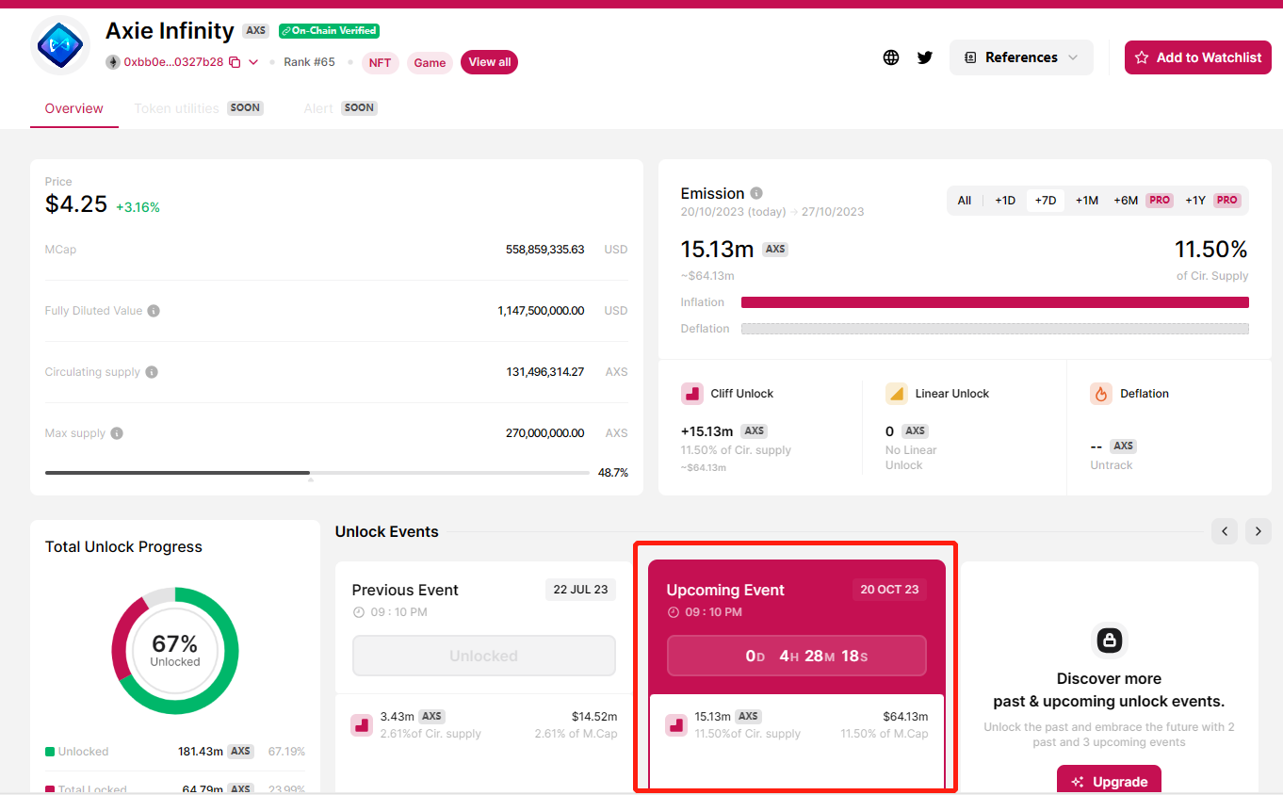Click the unlock icon in Previous Event card
The image size is (1283, 795).
(361, 723)
